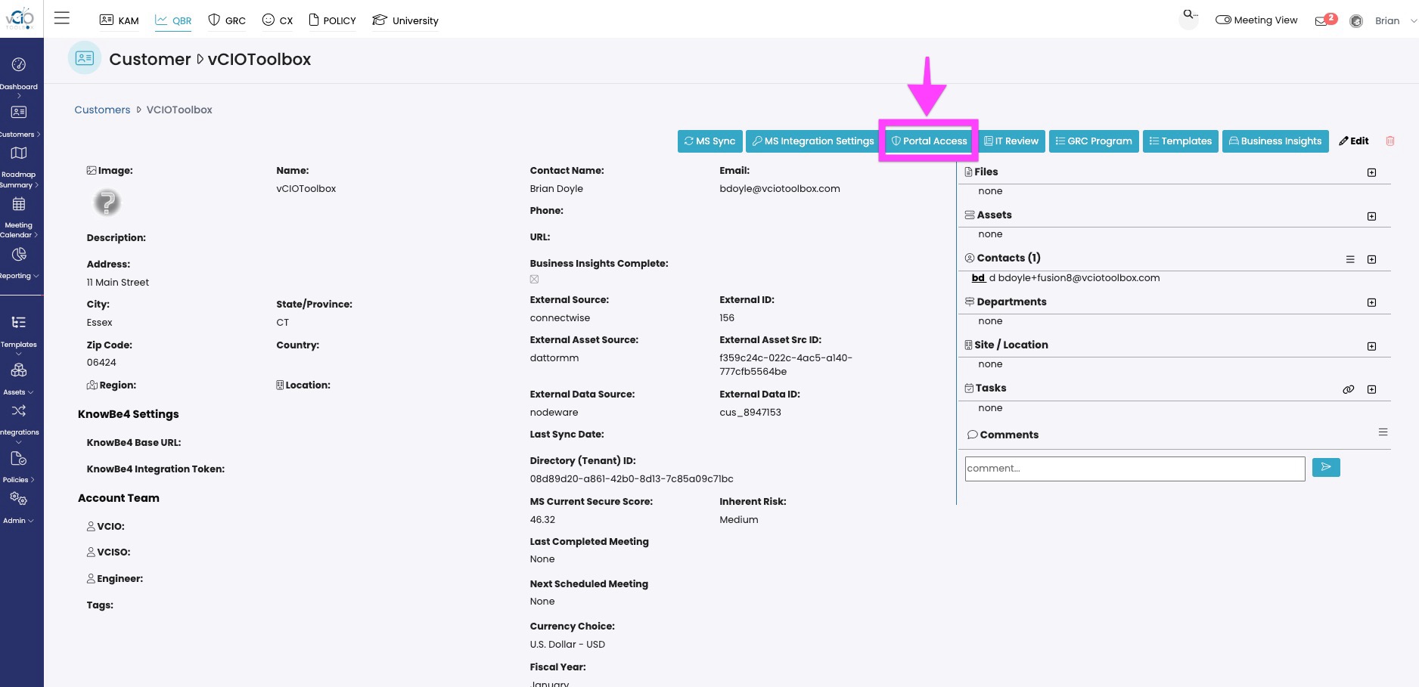Click the search magnifier icon
The height and width of the screenshot is (687, 1419).
1189,14
